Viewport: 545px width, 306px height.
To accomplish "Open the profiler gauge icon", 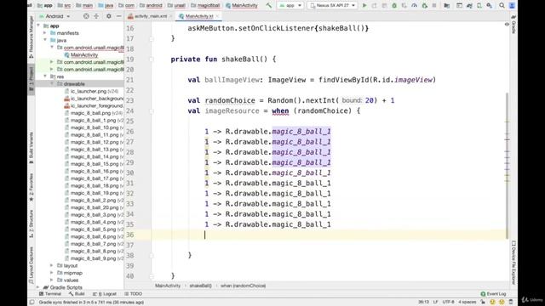I will coord(415,6).
